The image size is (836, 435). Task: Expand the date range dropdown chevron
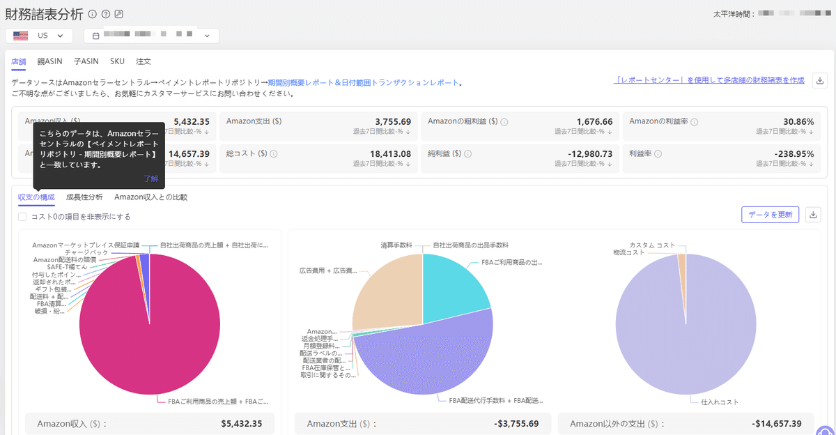[x=207, y=36]
